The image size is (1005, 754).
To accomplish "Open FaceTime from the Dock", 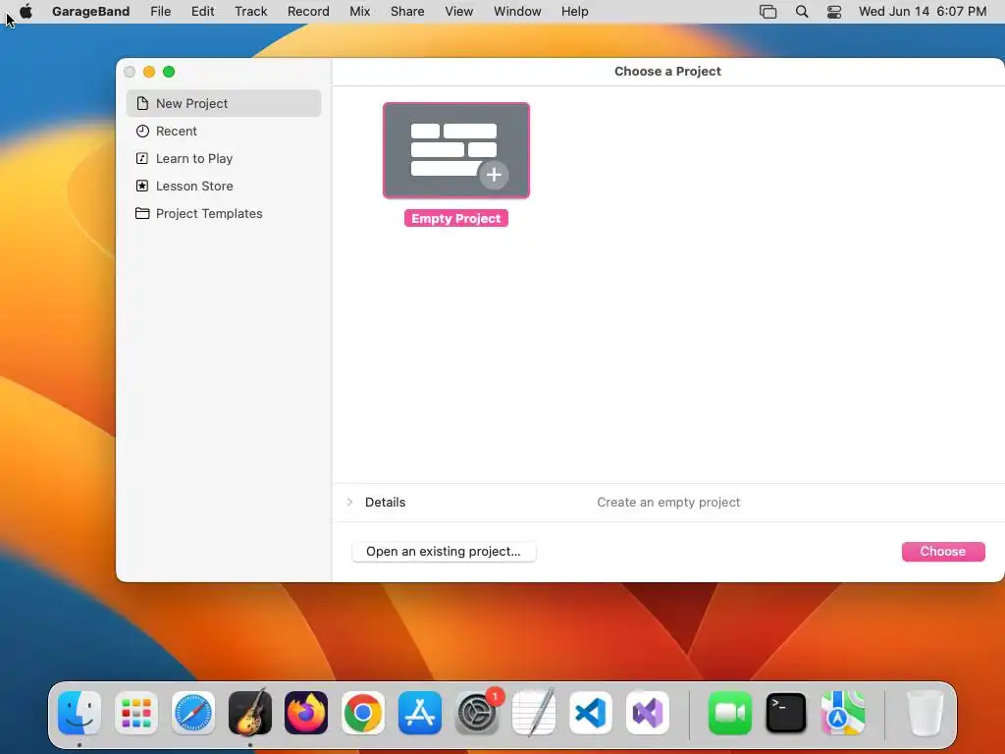I will 730,713.
